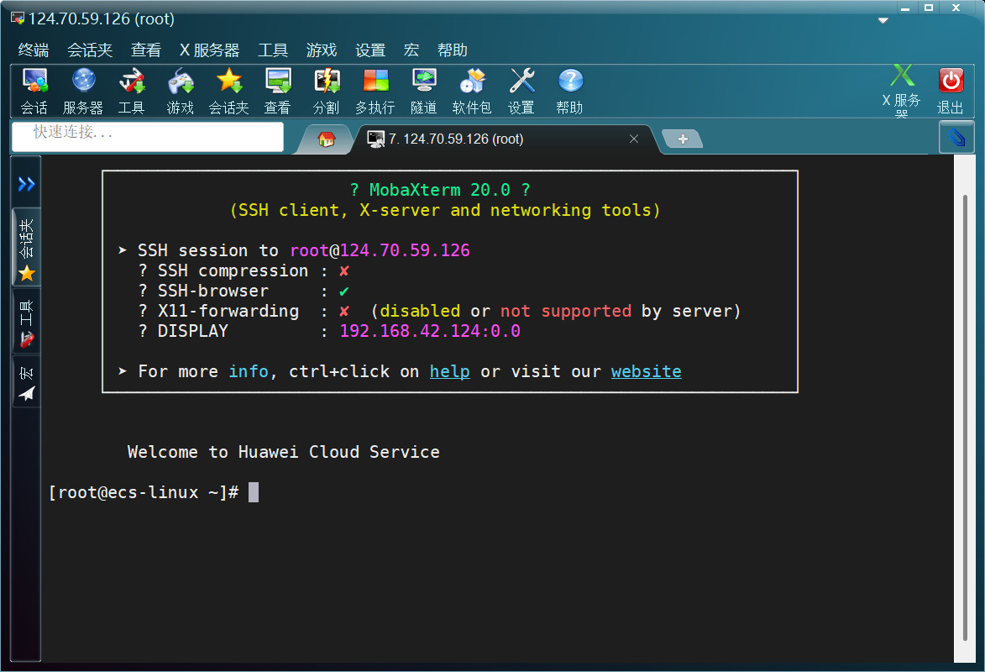The width and height of the screenshot is (985, 672).
Task: Click the help link in terminal
Action: 450,371
